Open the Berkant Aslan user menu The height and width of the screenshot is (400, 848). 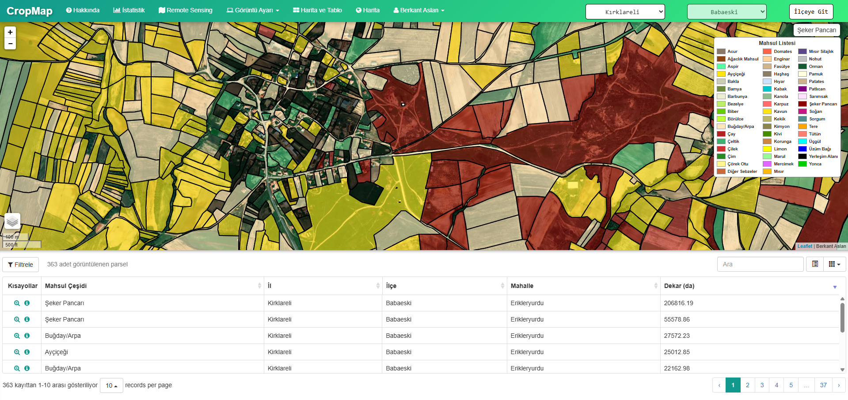(x=418, y=10)
